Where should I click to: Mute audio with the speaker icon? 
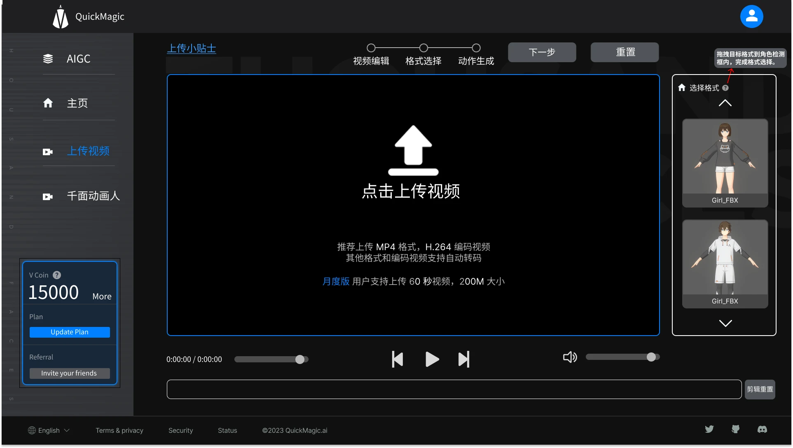click(x=570, y=357)
